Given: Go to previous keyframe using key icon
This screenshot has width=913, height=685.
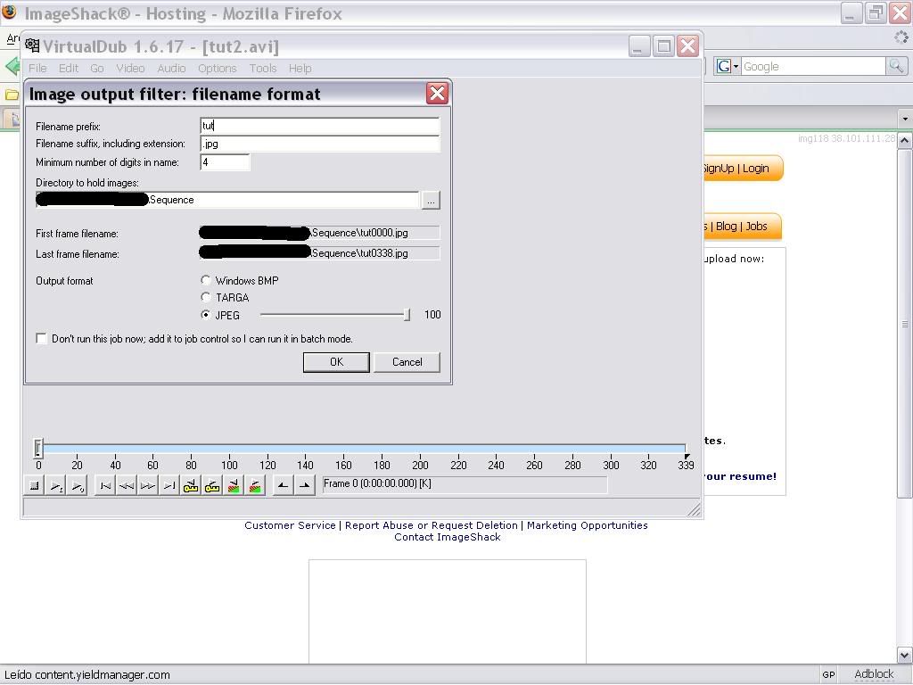Looking at the screenshot, I should tap(191, 485).
